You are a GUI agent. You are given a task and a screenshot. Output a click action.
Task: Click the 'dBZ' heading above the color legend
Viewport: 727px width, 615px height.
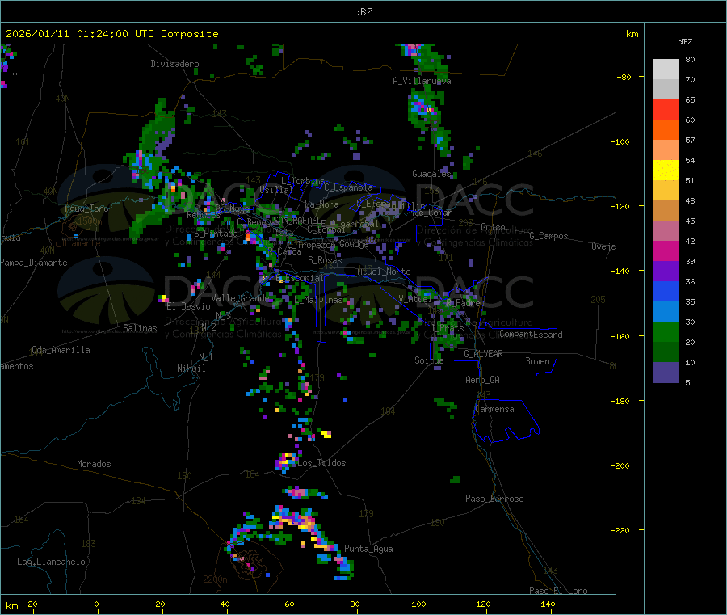pos(685,42)
